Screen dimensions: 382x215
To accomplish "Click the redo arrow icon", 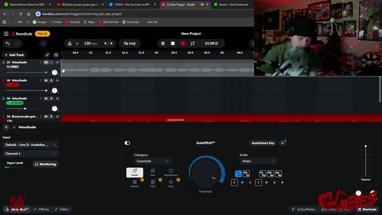I will (x=17, y=44).
